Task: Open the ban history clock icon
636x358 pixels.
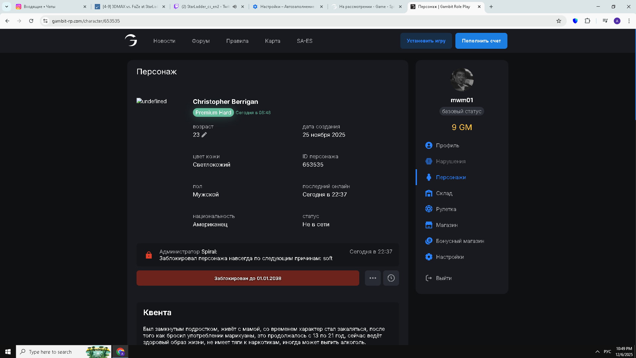Action: [391, 278]
